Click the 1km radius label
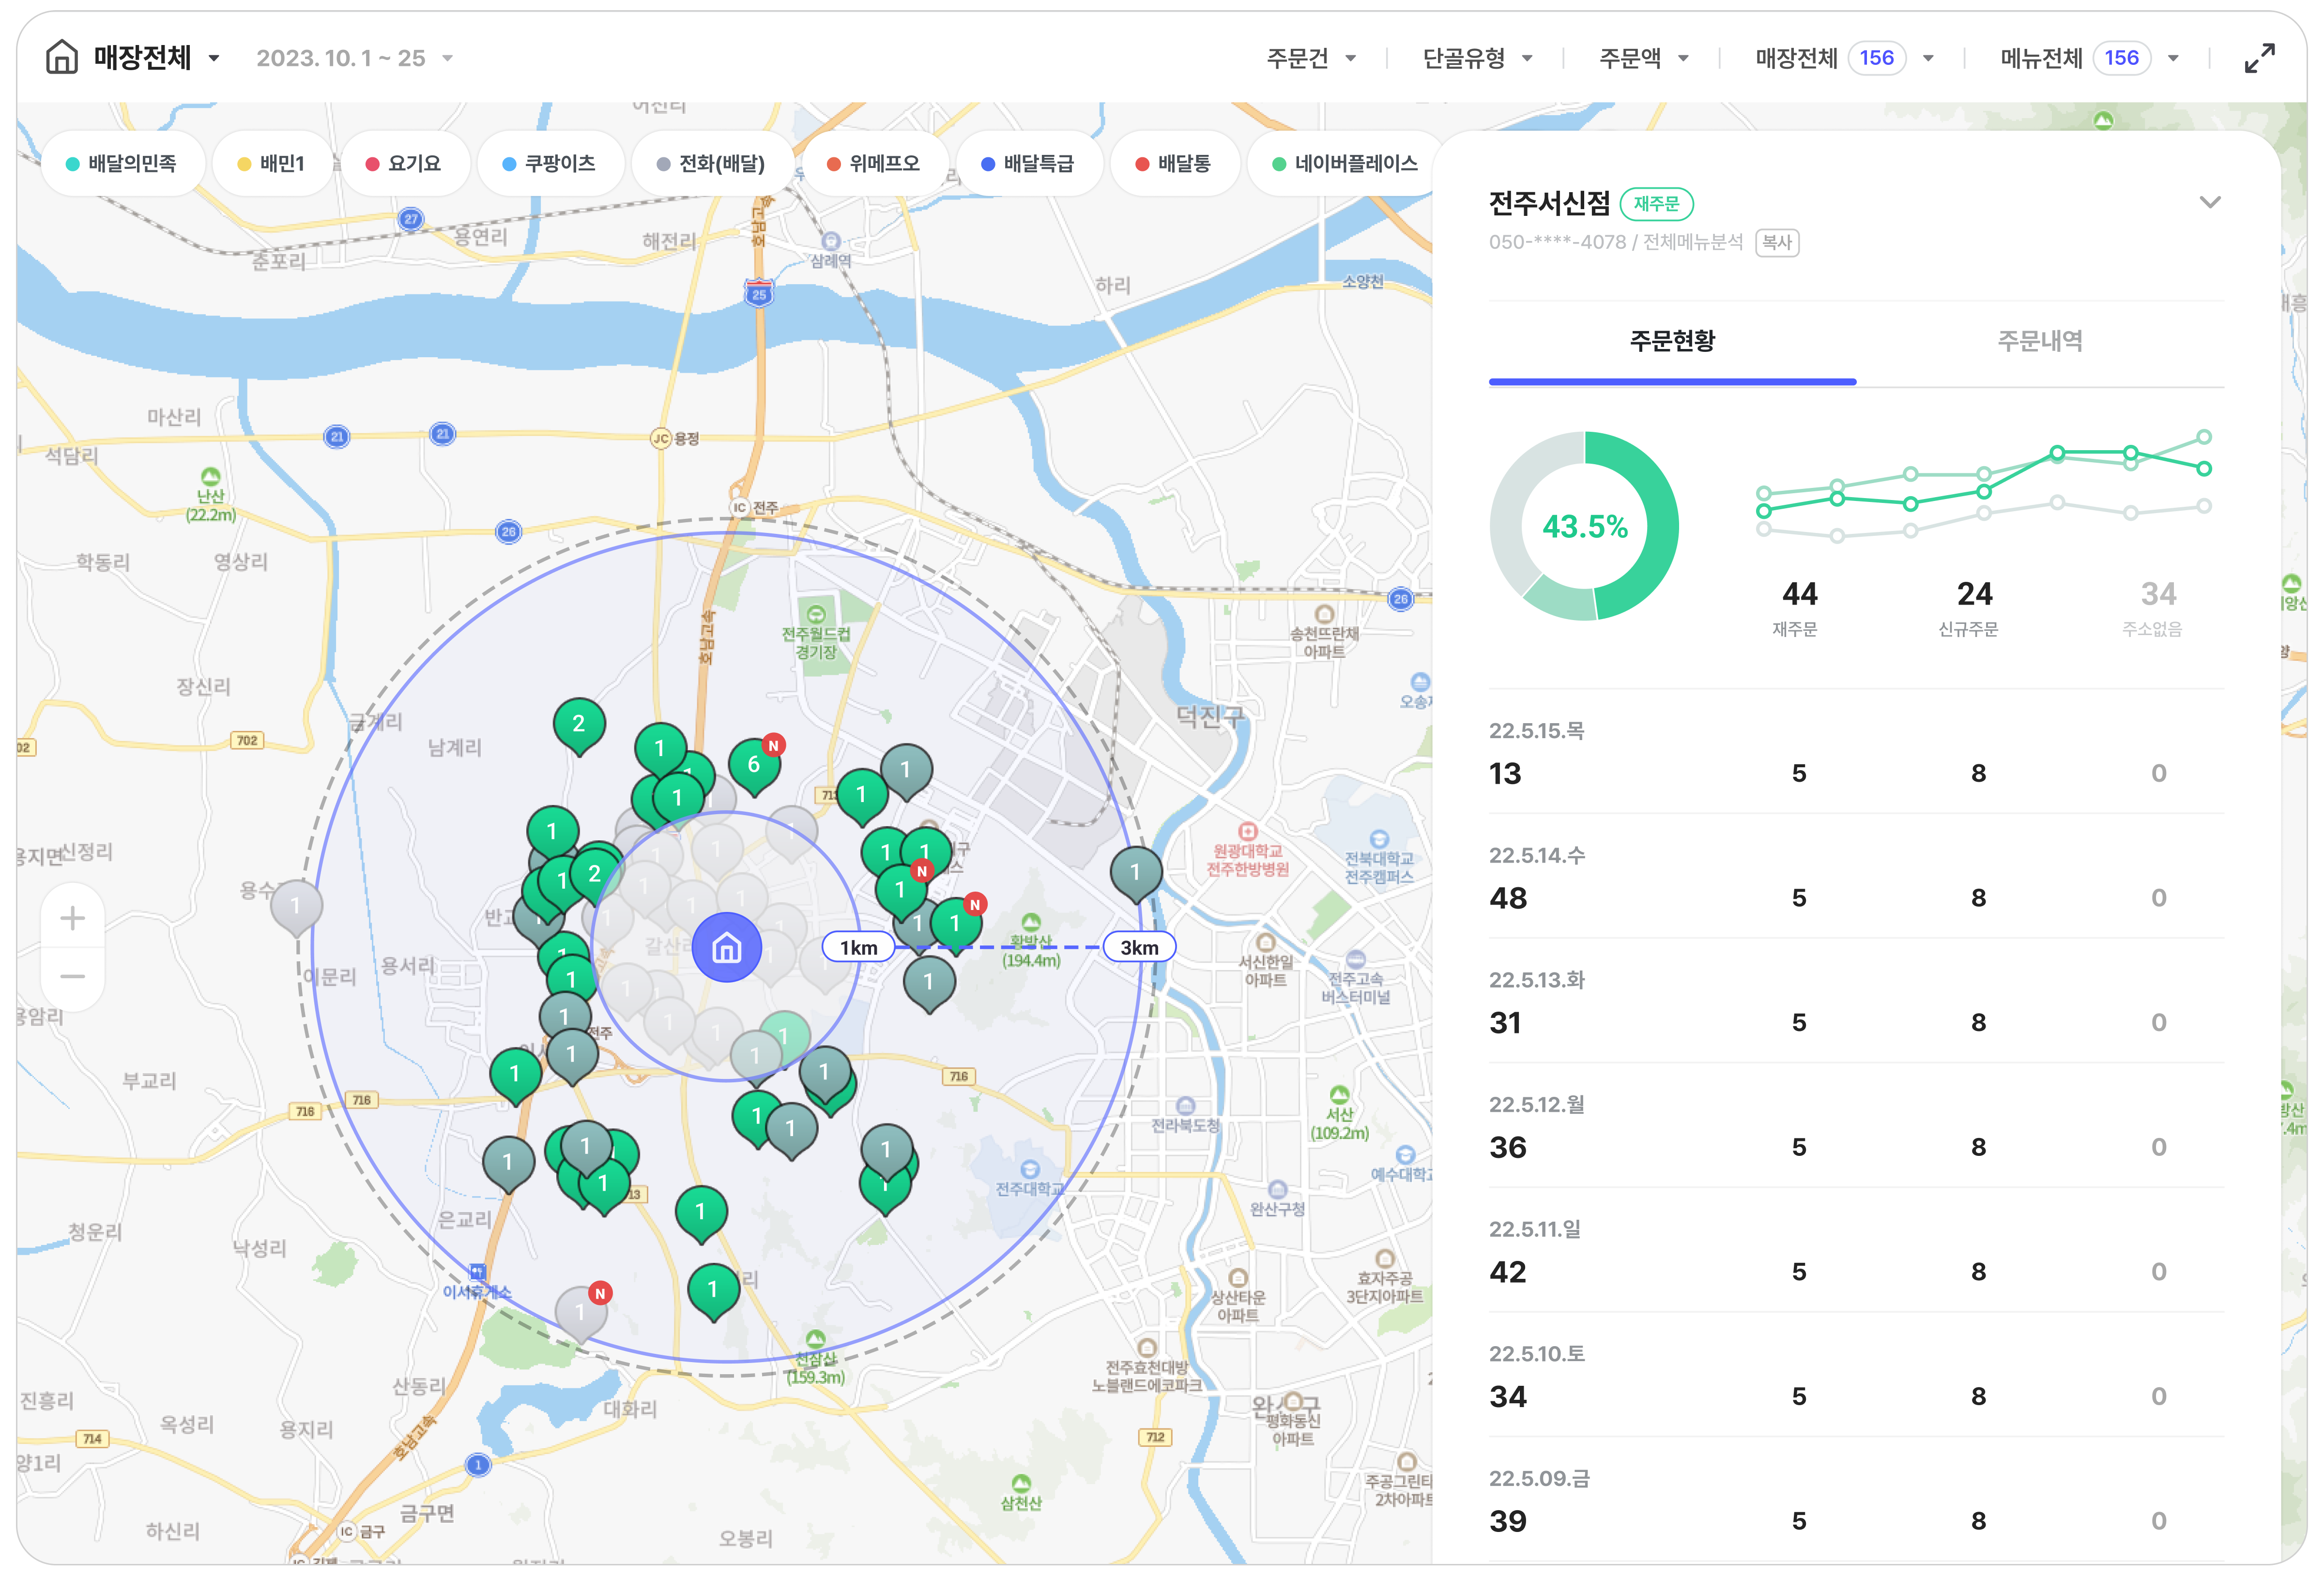Image resolution: width=2324 pixels, height=1577 pixels. tap(858, 947)
